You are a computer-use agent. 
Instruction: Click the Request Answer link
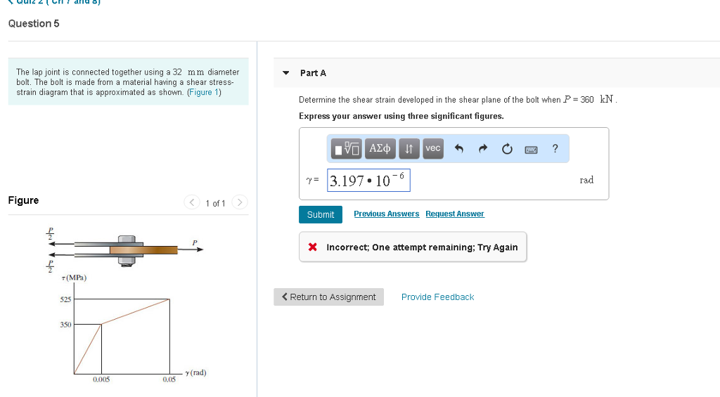coord(455,214)
